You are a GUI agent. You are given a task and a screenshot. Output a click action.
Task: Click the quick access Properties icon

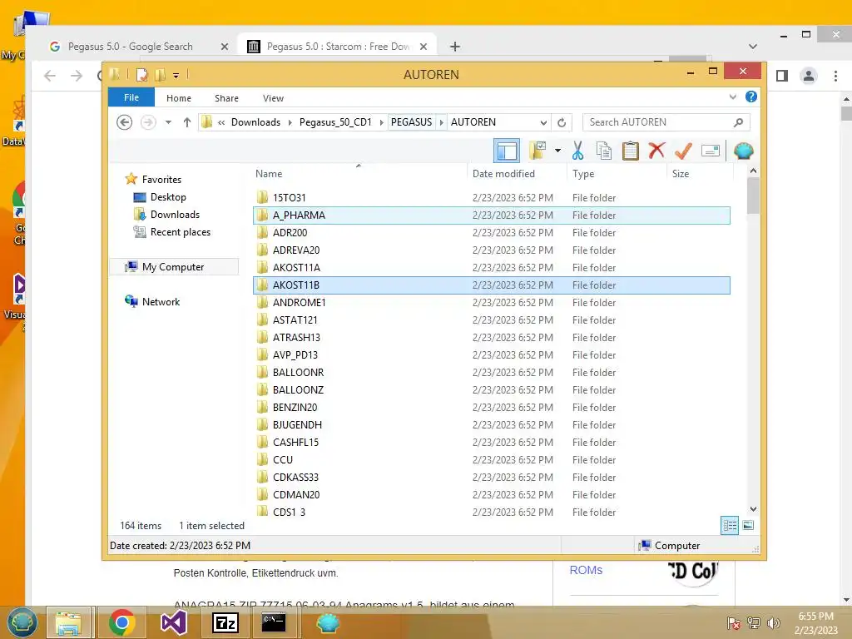141,74
